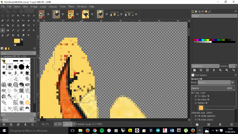
Task: Delete selected brush
Action: point(25,124)
